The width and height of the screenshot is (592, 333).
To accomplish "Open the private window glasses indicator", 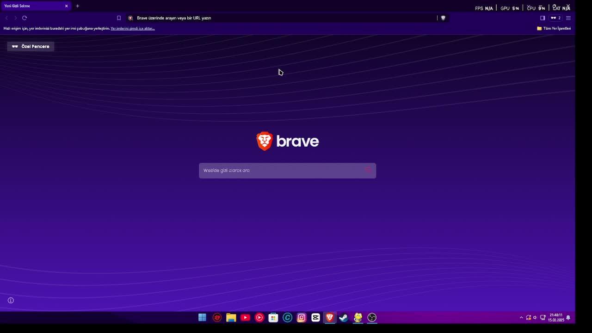I will click(555, 18).
